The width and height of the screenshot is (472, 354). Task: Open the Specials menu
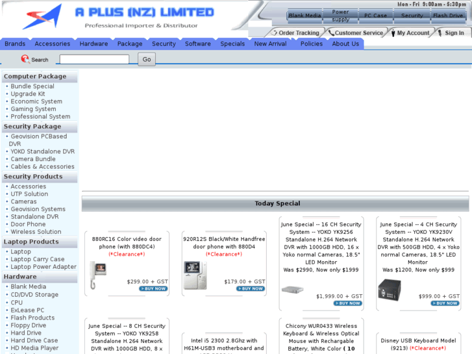pyautogui.click(x=232, y=44)
